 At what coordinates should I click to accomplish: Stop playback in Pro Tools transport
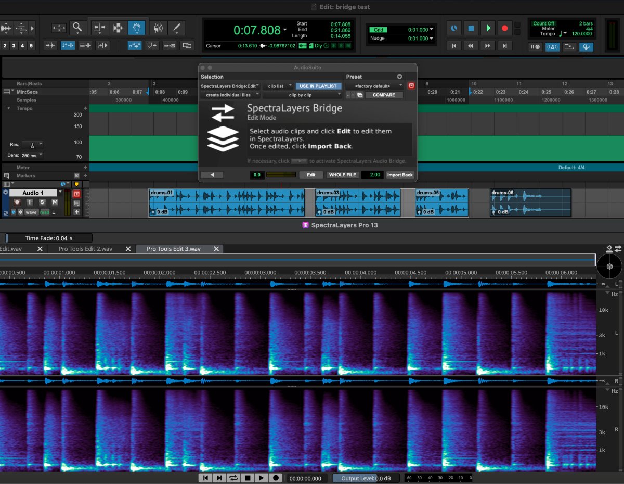click(471, 28)
